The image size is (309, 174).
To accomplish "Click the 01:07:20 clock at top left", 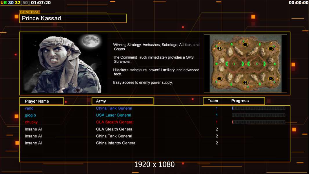I will (x=41, y=3).
